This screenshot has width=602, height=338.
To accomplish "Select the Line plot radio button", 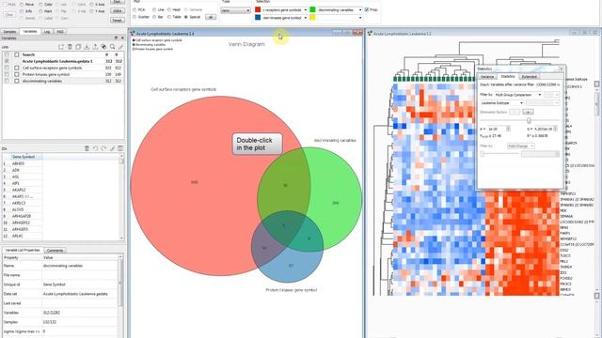I will point(154,9).
